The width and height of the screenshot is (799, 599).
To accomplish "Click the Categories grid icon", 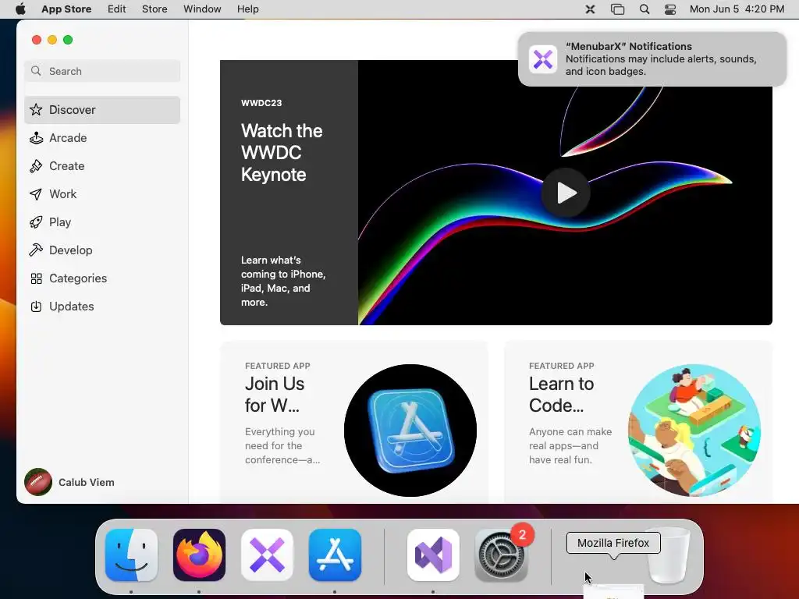I will pos(36,278).
